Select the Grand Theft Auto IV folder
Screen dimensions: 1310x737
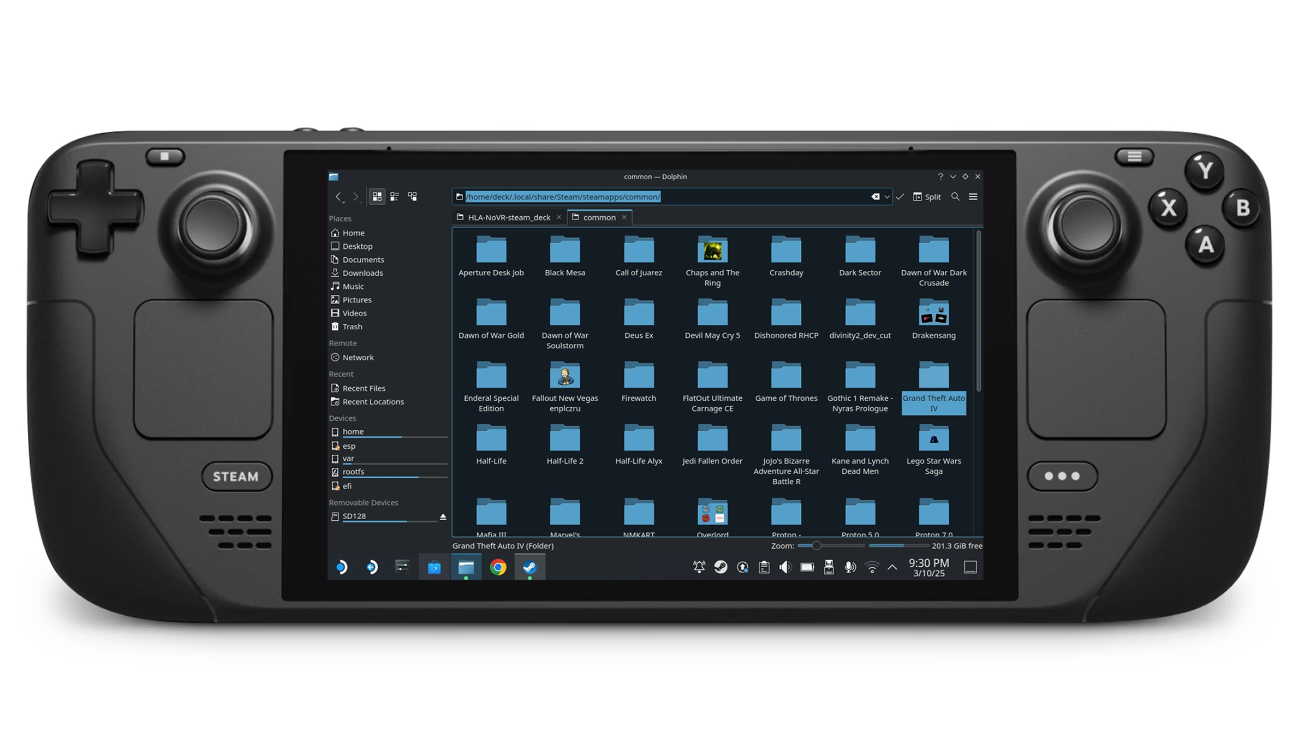point(934,388)
